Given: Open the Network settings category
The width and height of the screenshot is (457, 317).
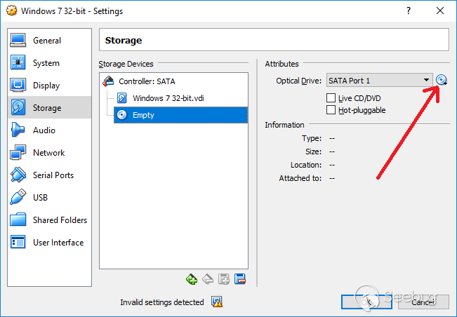Looking at the screenshot, I should tap(49, 152).
